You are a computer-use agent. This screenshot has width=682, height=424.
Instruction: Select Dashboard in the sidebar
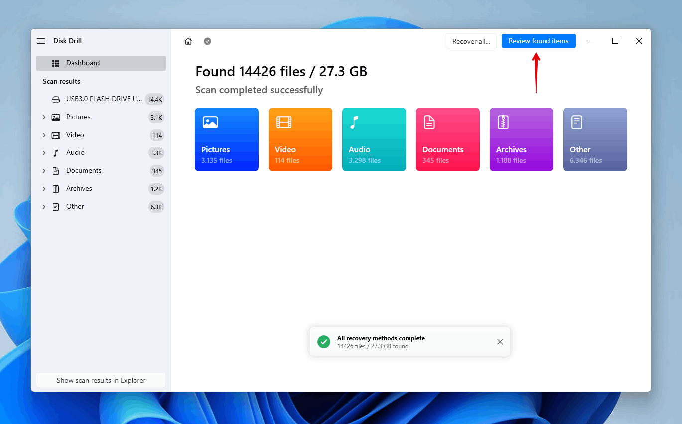coord(101,63)
